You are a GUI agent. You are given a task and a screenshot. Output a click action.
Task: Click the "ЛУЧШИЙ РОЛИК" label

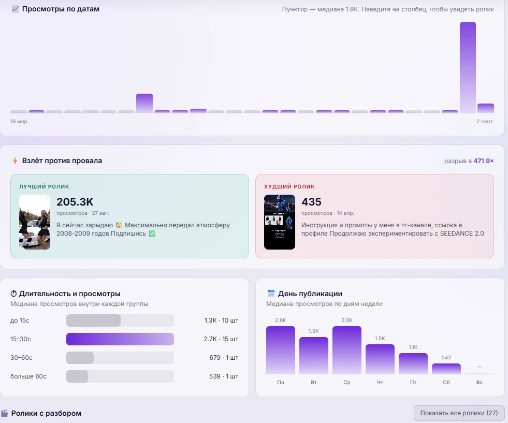tap(44, 186)
